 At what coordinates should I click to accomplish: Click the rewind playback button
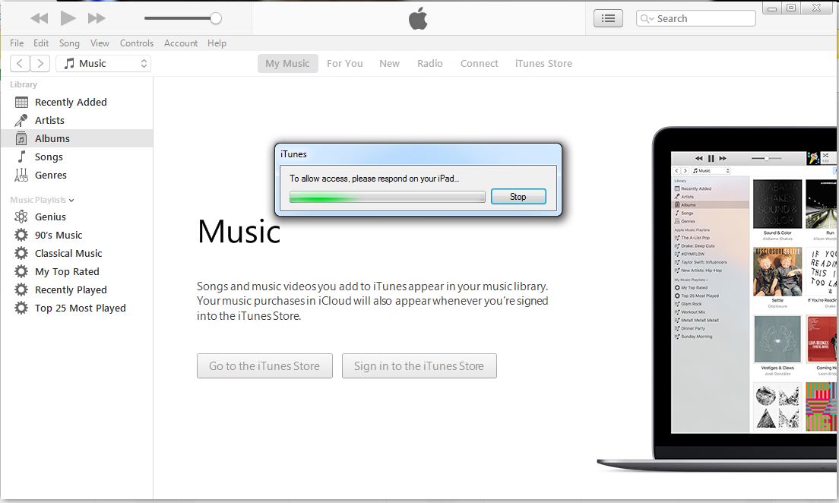(39, 18)
